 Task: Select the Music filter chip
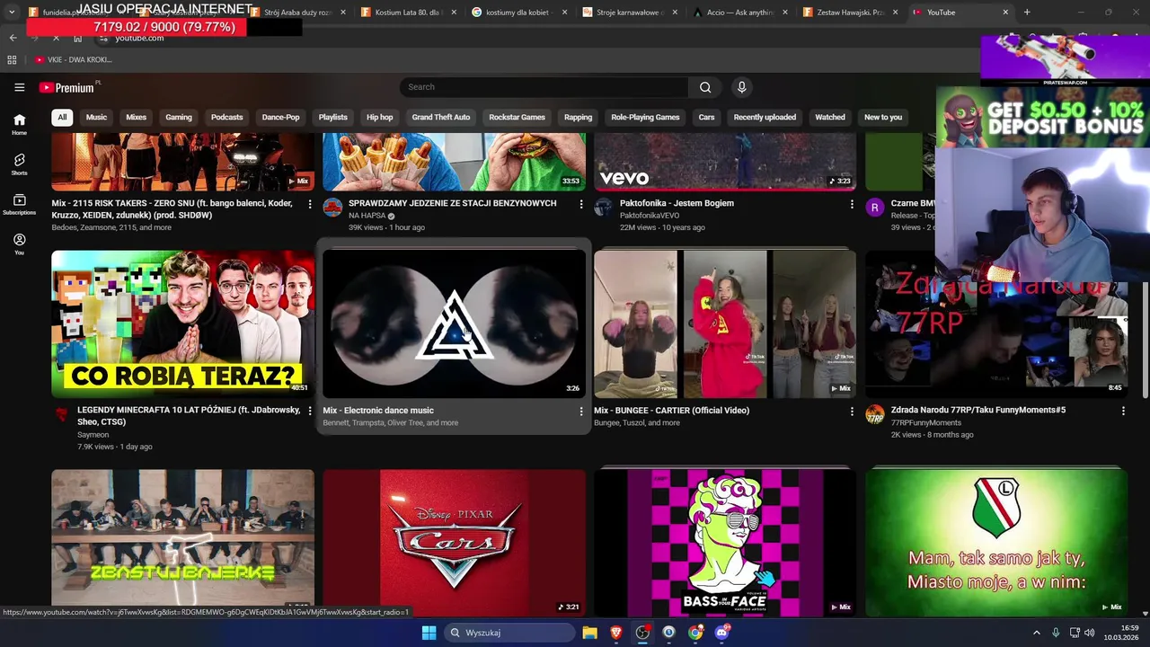[96, 117]
